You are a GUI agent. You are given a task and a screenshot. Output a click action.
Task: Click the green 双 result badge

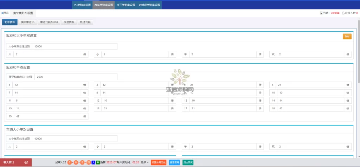[98, 162]
